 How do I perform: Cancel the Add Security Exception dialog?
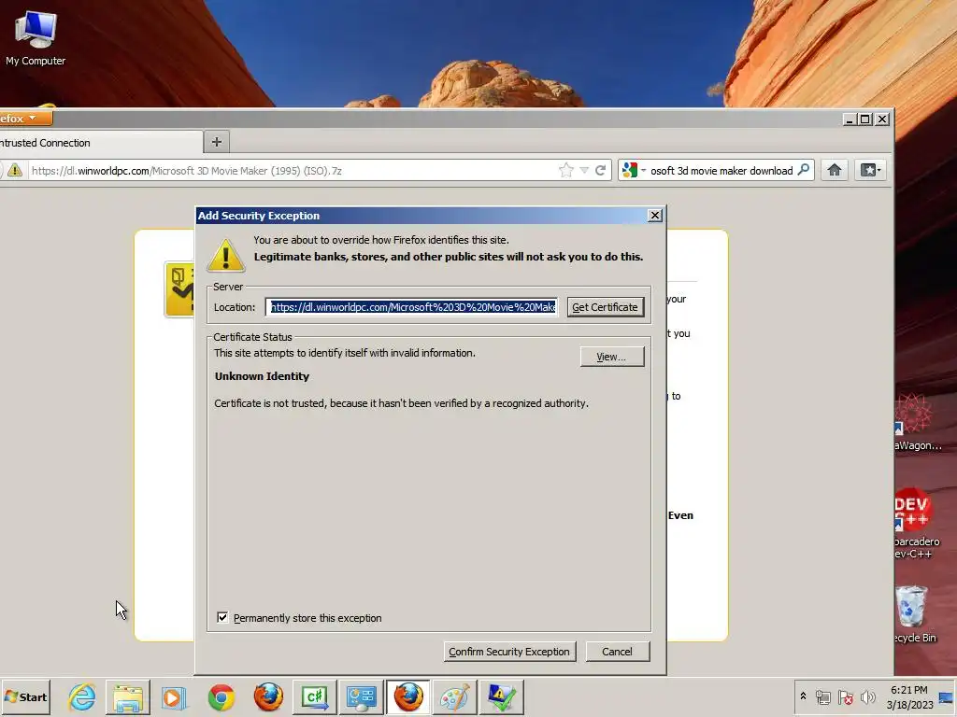[x=617, y=651]
